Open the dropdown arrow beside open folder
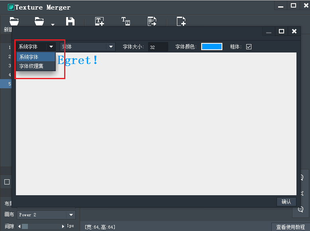Screen dimensions: 310x231 [x=53, y=25]
